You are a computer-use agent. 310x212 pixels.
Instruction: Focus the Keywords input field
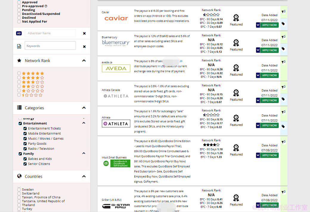[50, 46]
